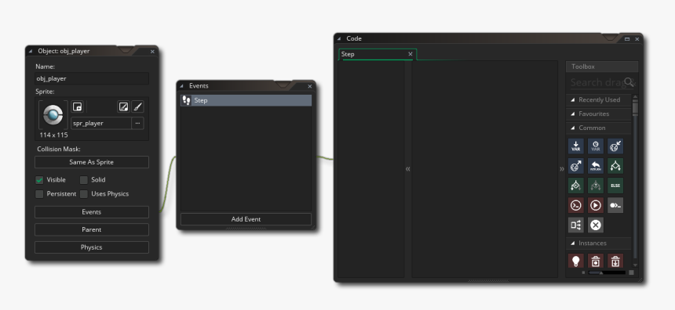Click the Toolbox scrollbar down arrow
The image size is (675, 310).
coord(635,265)
